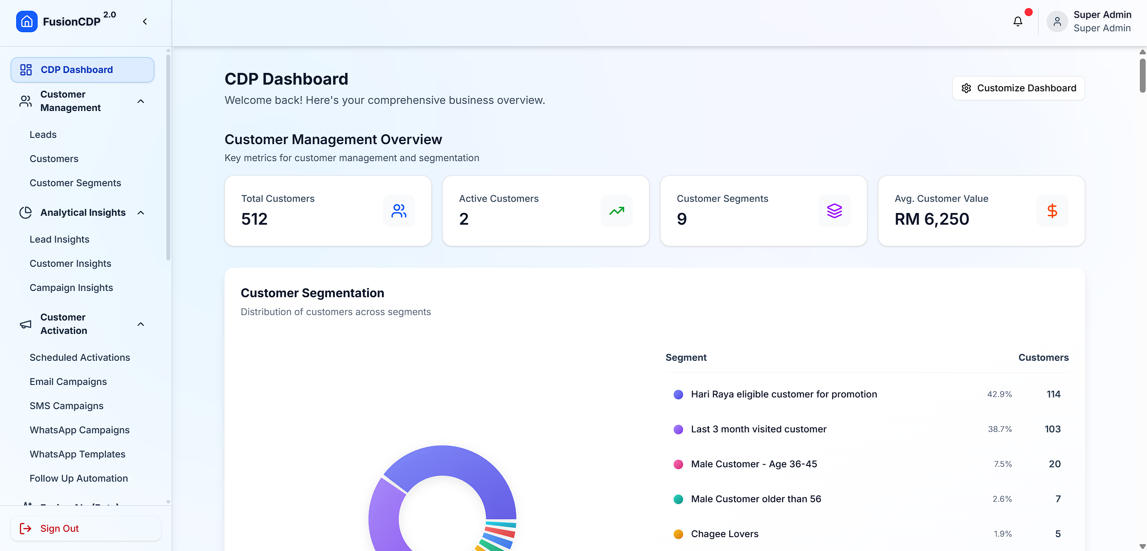The image size is (1147, 551).
Task: Click the Analytical Insights pie chart icon
Action: pos(26,213)
